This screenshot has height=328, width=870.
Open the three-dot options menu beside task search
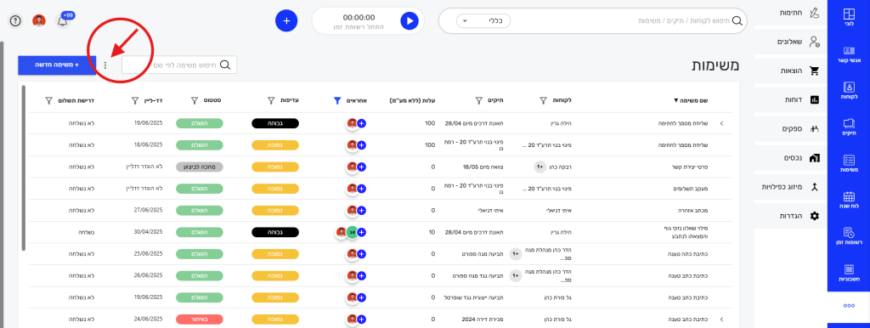[105, 65]
